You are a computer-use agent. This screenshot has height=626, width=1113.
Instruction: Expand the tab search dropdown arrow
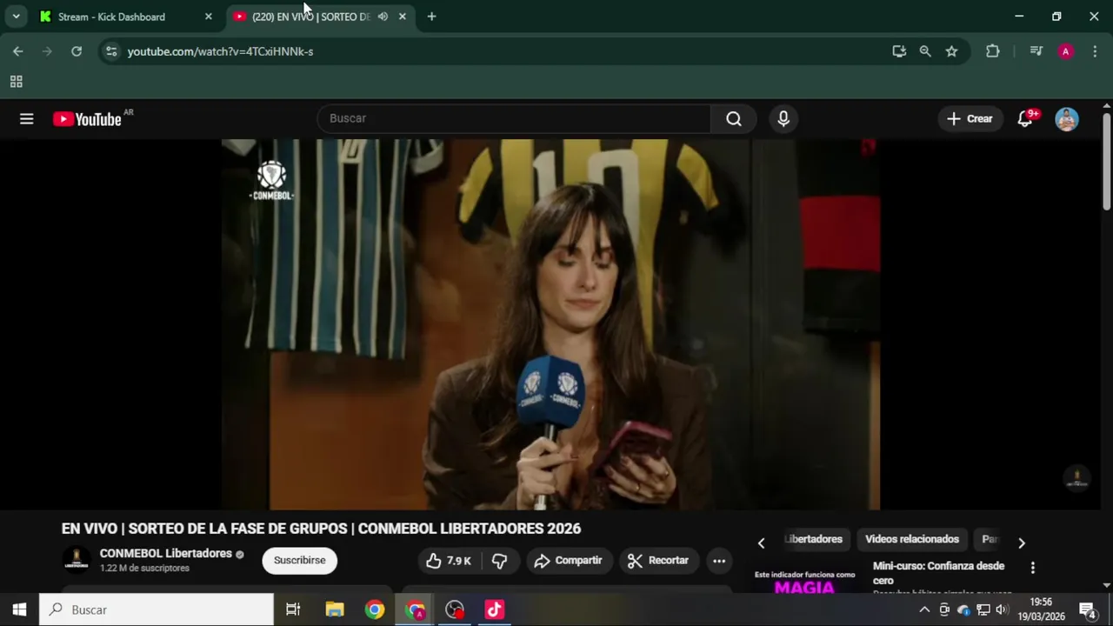click(16, 17)
